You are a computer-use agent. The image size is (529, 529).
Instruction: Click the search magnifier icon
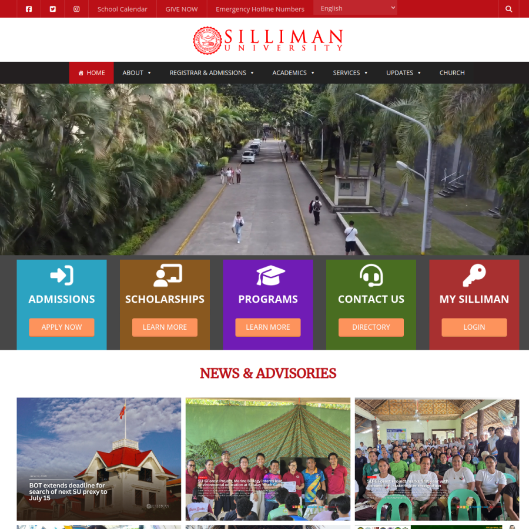tap(509, 9)
